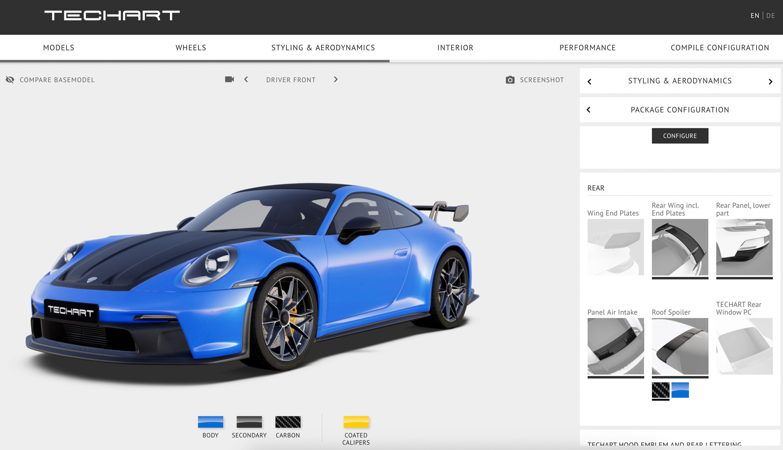Select Panel Air Intake thumbnail
The height and width of the screenshot is (450, 783).
pos(615,346)
